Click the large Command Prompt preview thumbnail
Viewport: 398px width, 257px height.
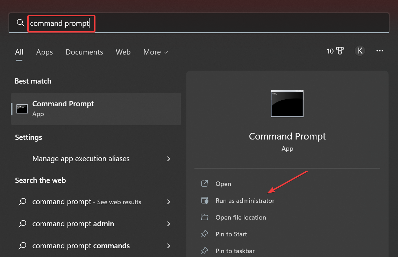[287, 103]
